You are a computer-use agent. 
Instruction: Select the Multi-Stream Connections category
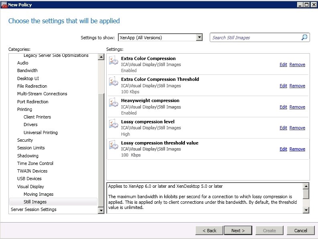point(42,94)
